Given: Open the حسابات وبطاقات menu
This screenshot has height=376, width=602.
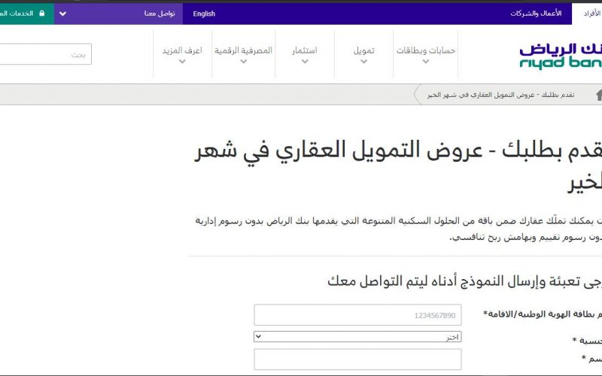Looking at the screenshot, I should tap(425, 50).
